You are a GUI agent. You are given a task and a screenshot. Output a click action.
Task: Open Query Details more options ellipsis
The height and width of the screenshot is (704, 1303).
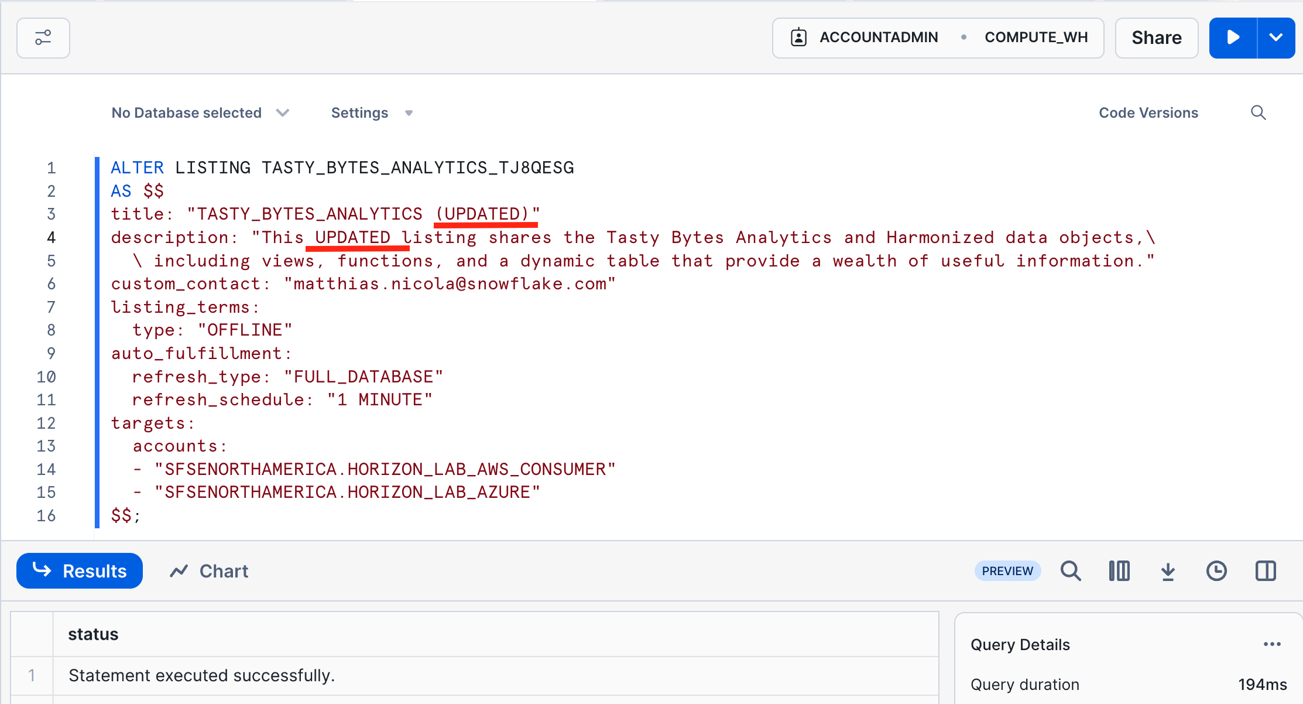1272,644
